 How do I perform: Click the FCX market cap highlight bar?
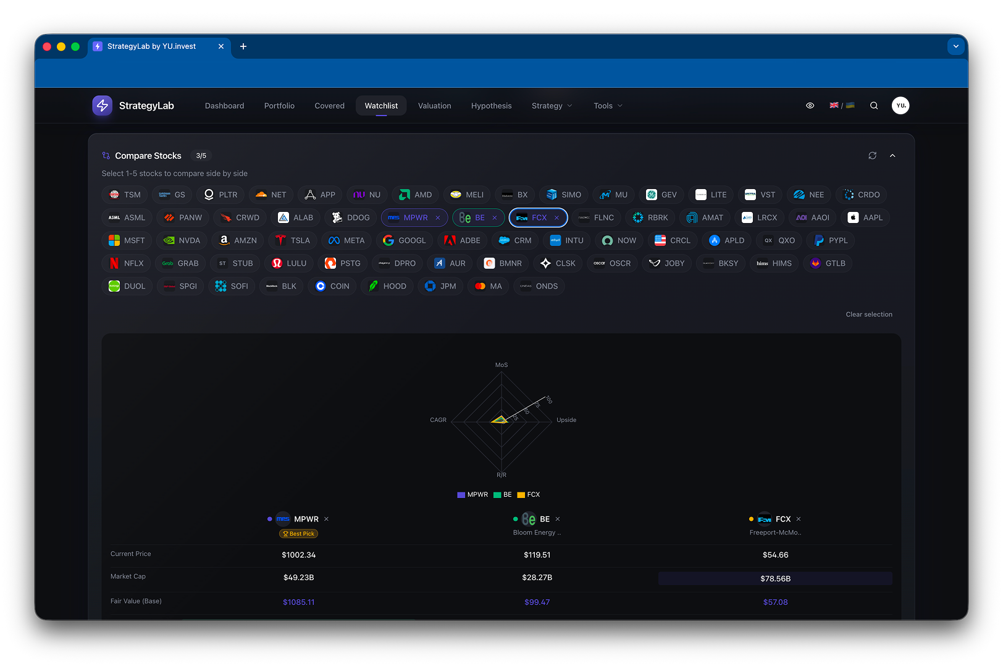tap(775, 578)
